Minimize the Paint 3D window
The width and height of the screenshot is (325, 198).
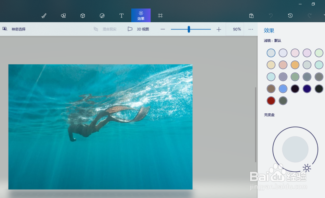(300, 4)
